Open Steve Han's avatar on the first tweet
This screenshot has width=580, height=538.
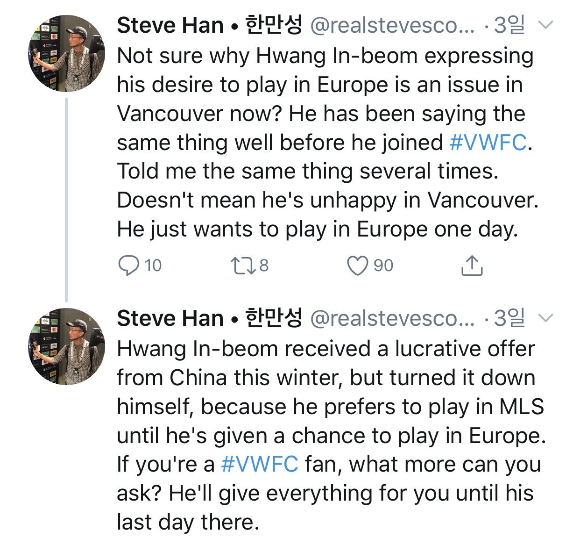(67, 54)
